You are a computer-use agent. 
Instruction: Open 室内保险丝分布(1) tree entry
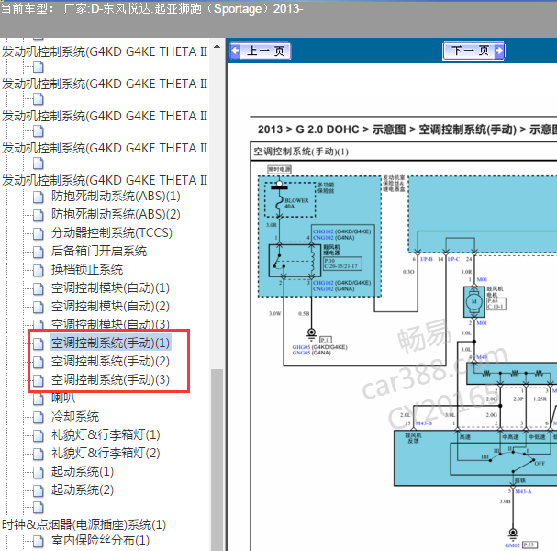pos(100,540)
